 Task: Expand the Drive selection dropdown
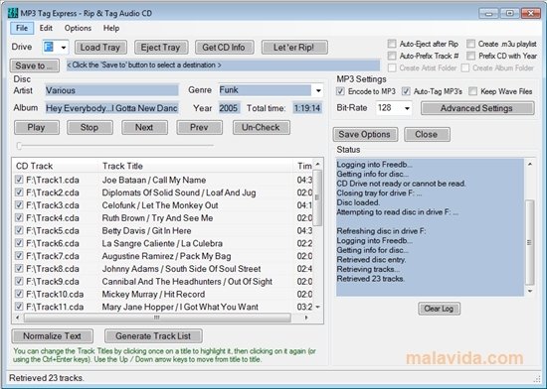click(64, 48)
